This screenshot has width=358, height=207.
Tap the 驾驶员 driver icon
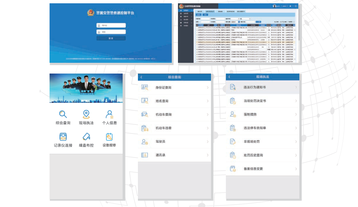tap(145, 142)
